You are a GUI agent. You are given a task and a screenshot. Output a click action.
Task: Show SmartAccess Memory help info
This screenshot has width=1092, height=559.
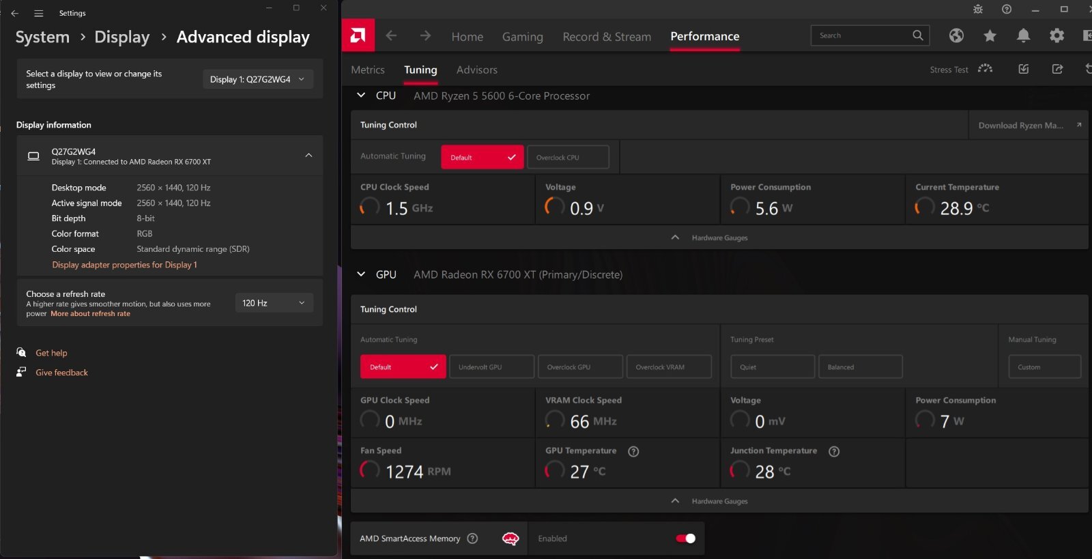(472, 539)
